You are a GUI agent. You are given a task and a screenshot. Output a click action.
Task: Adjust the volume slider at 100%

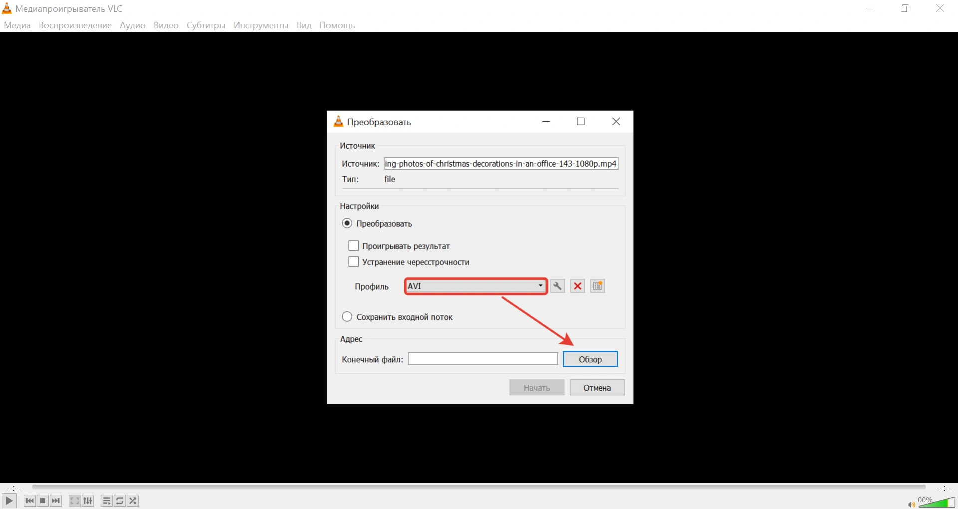(x=937, y=503)
